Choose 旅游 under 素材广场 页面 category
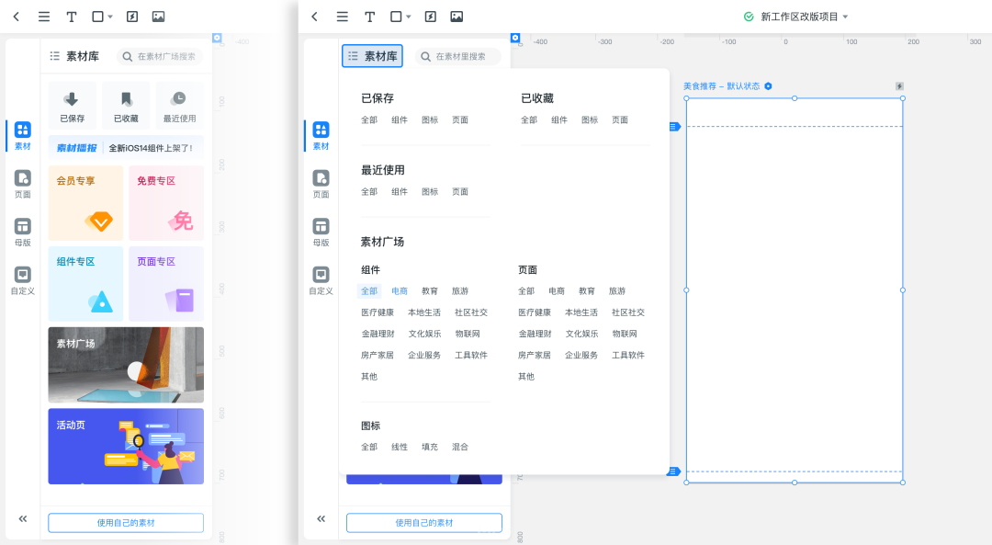 click(x=617, y=291)
